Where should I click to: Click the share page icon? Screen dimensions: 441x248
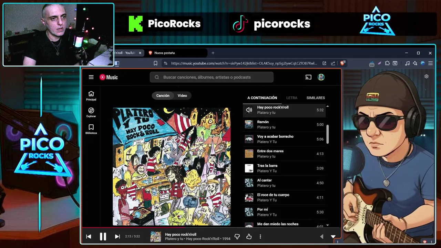pos(333,63)
